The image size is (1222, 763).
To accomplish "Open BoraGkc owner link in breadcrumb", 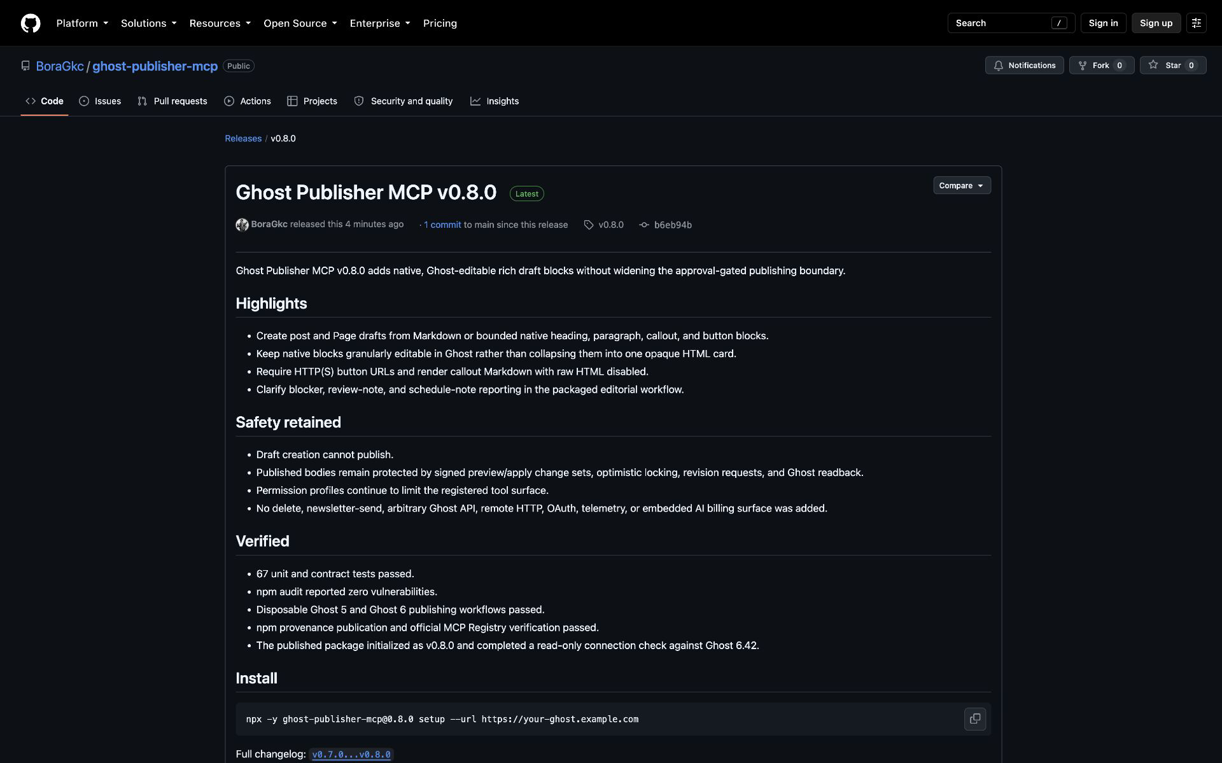I will tap(60, 66).
